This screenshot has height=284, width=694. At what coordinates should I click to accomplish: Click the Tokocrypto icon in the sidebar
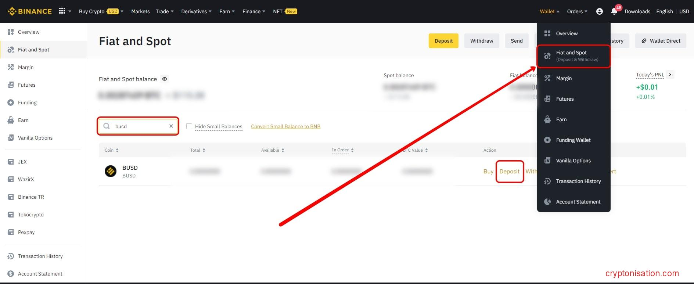click(x=11, y=215)
